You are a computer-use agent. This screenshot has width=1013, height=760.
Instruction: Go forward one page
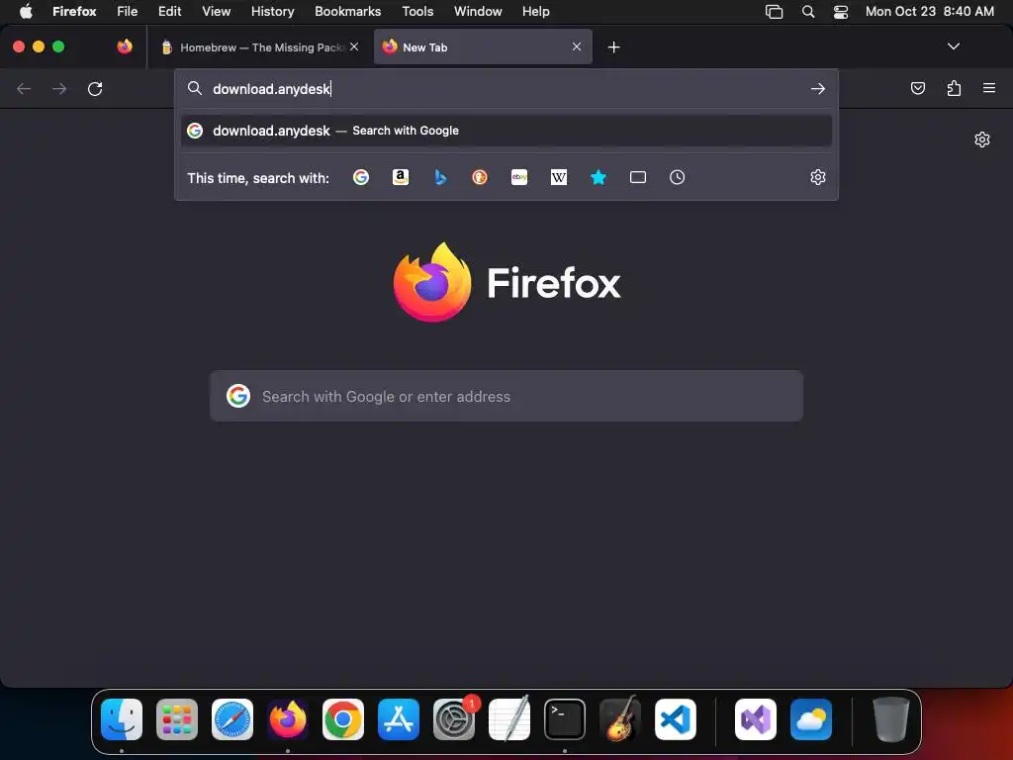coord(59,88)
